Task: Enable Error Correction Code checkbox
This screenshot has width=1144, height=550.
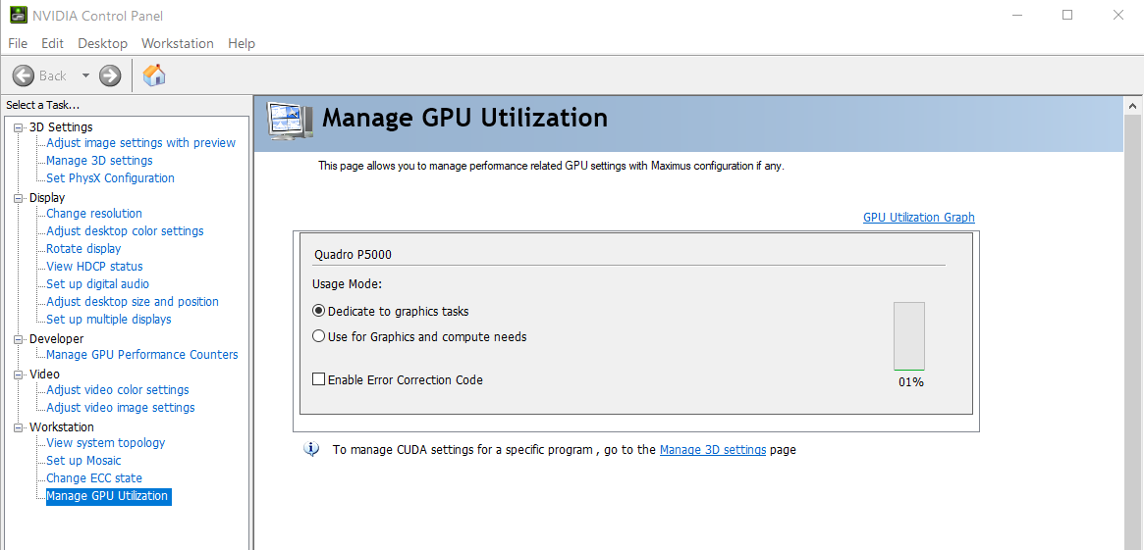Action: pyautogui.click(x=318, y=378)
